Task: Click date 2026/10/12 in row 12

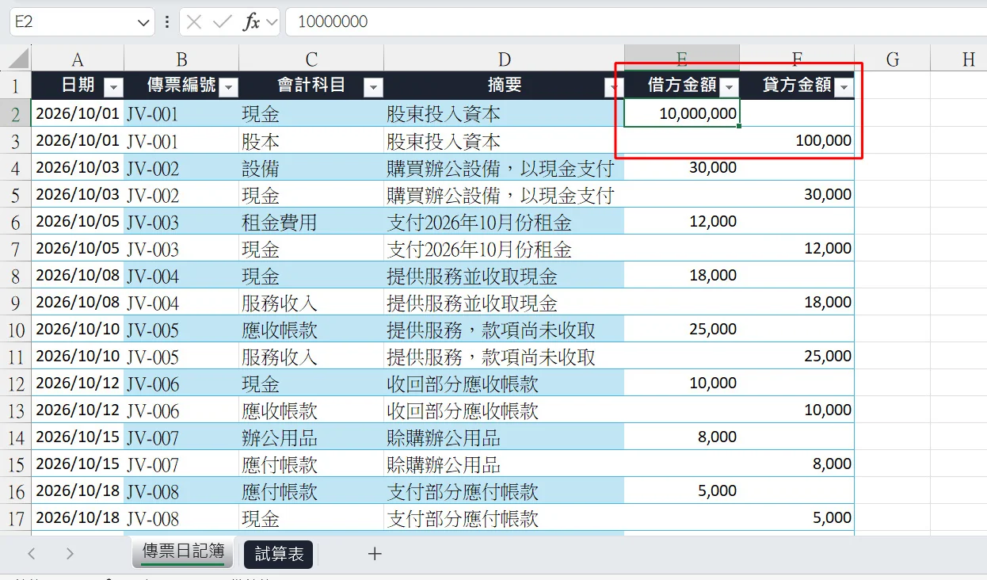Action: tap(78, 383)
